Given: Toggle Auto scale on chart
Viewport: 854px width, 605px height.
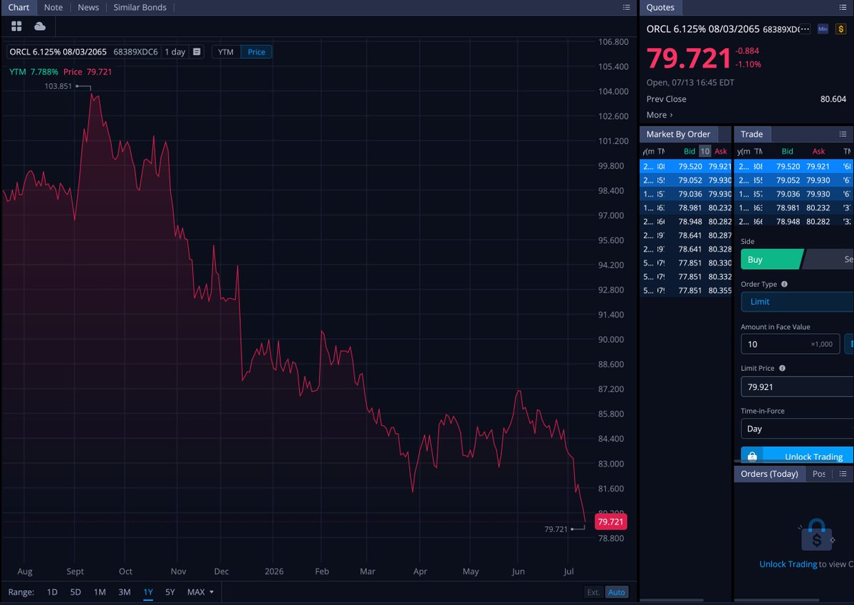Looking at the screenshot, I should 617,592.
